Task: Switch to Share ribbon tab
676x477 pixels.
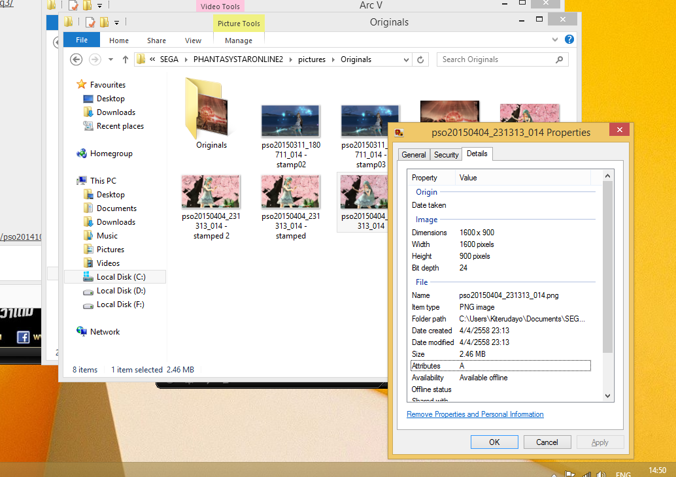Action: [156, 40]
